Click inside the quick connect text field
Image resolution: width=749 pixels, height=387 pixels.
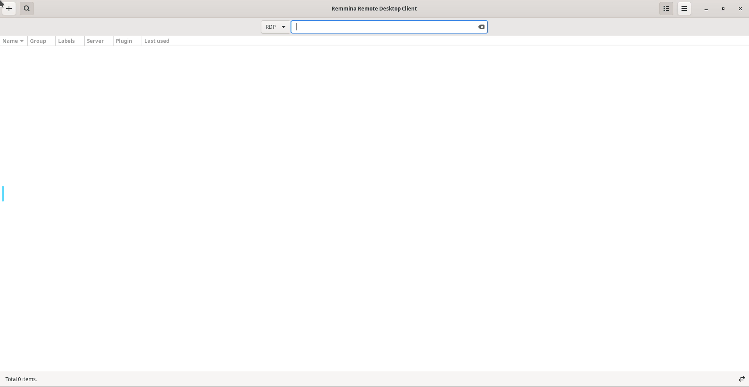tap(386, 27)
